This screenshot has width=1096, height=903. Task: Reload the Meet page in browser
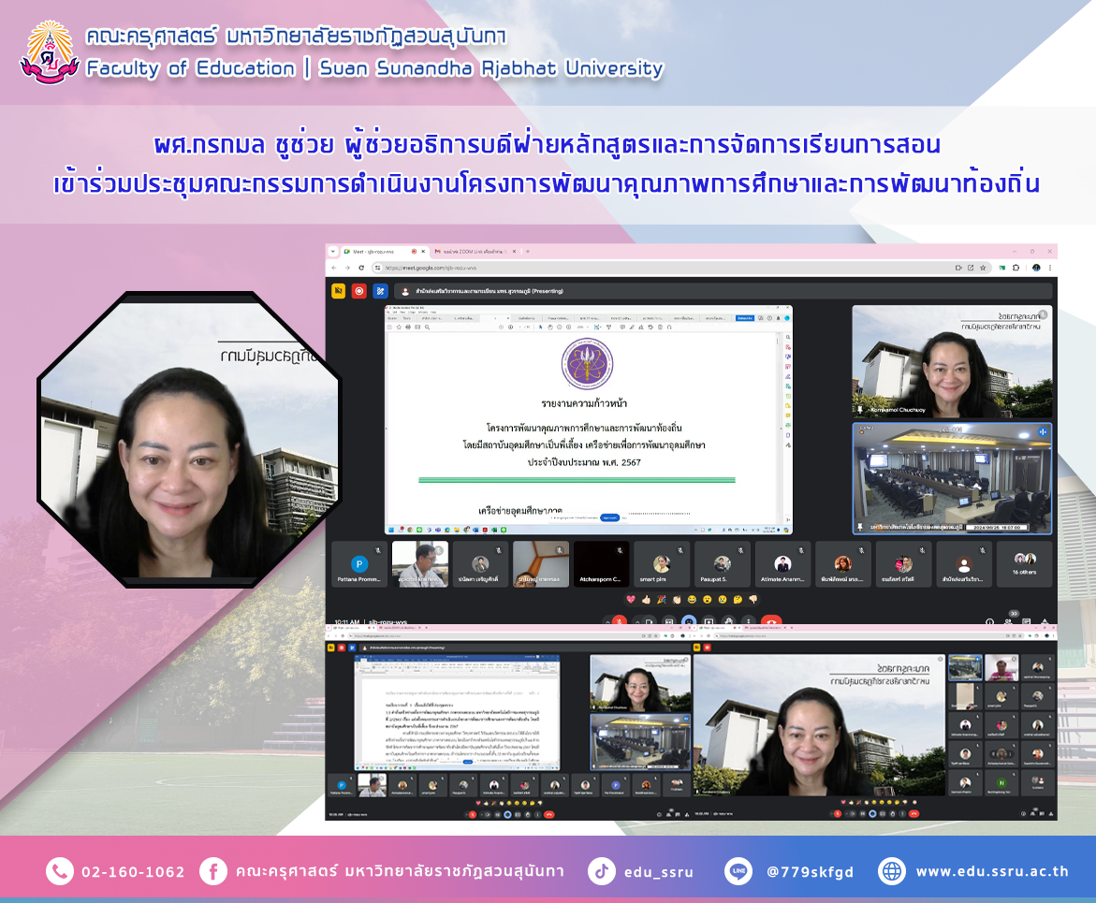[361, 268]
